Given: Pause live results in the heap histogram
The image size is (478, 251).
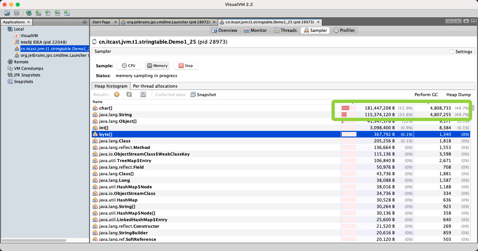Looking at the screenshot, I should (117, 94).
